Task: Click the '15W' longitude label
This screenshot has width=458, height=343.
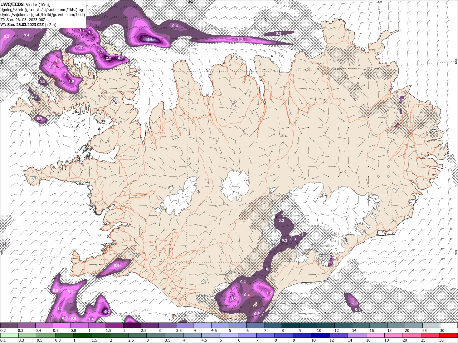Action: tap(379, 1)
